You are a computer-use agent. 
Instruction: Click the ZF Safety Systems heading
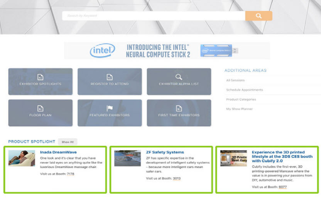pos(165,152)
